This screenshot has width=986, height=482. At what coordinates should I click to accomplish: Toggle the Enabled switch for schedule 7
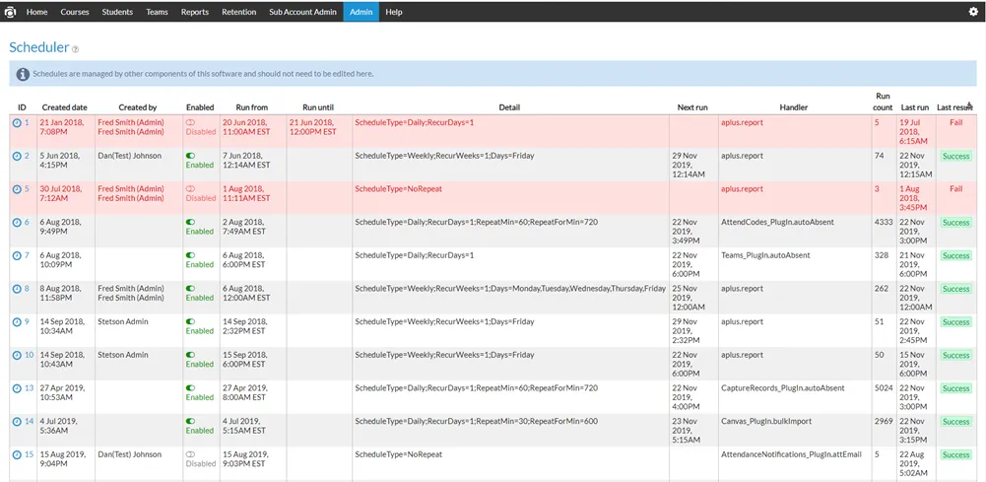(190, 255)
